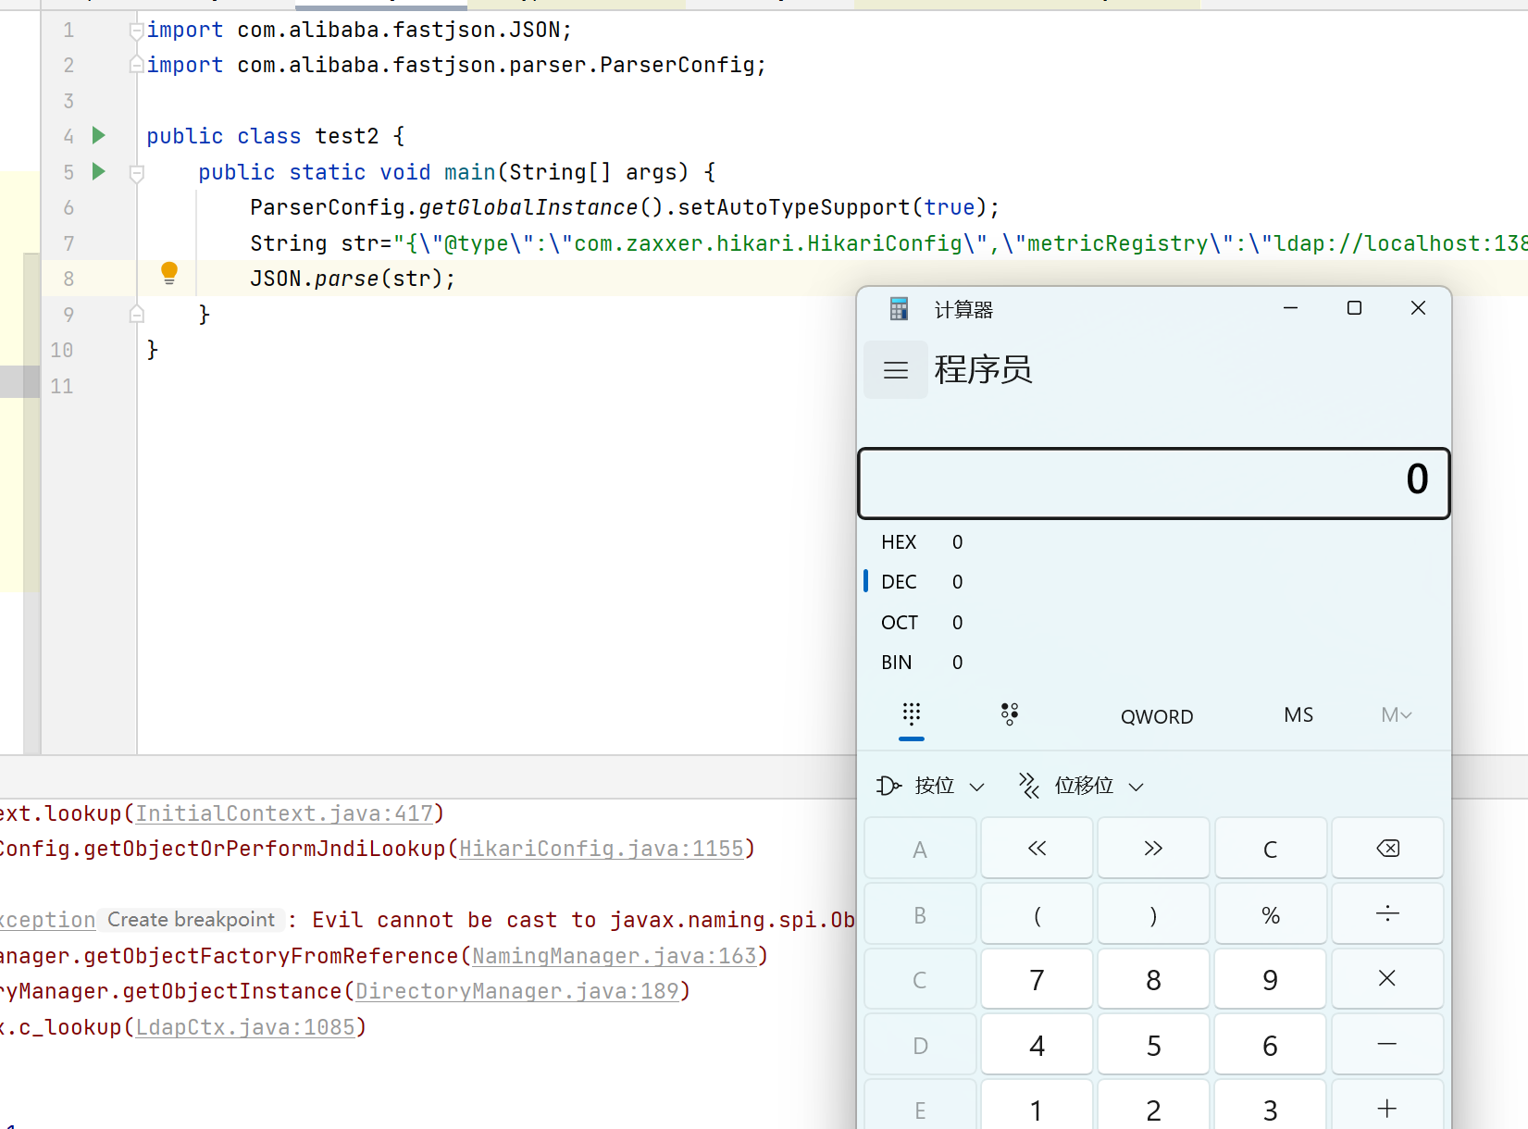Store value with the MS memory button

1298,715
